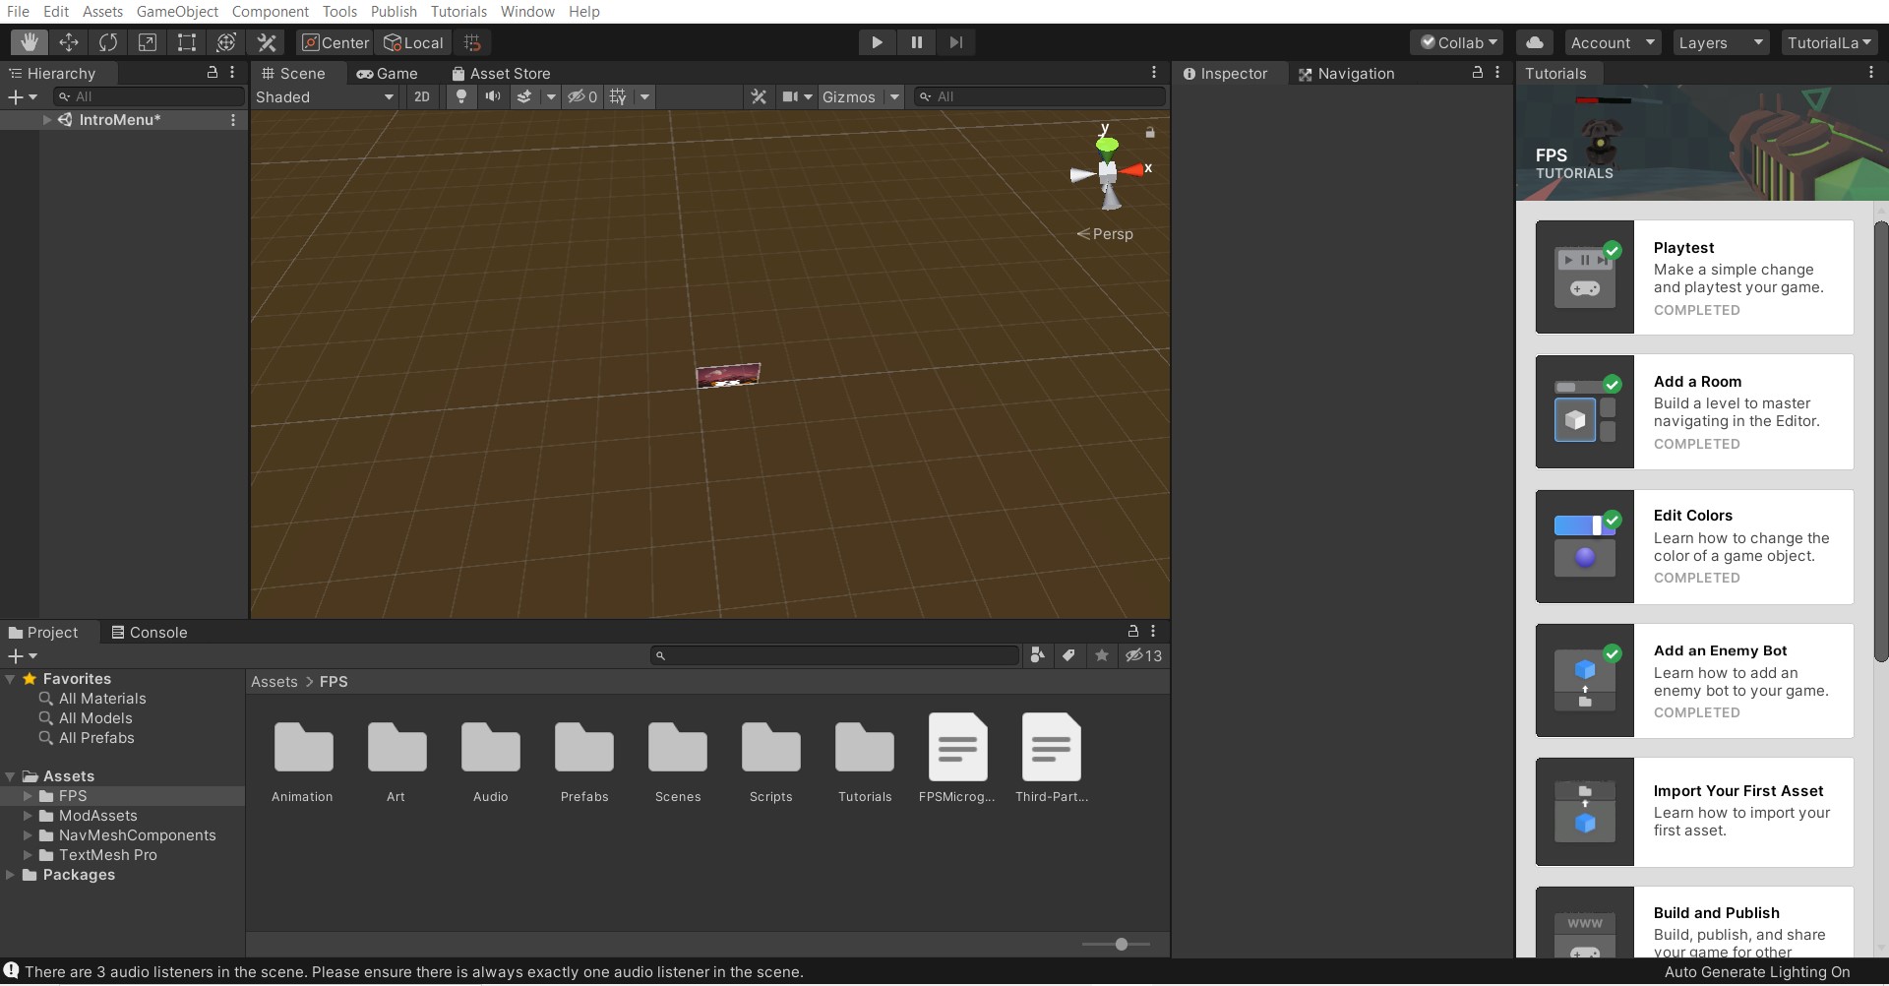Toggle 2D view mode in Scene
The height and width of the screenshot is (986, 1889).
click(422, 96)
